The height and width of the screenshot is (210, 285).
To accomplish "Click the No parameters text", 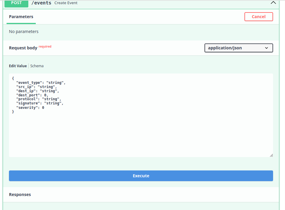I will point(24,32).
